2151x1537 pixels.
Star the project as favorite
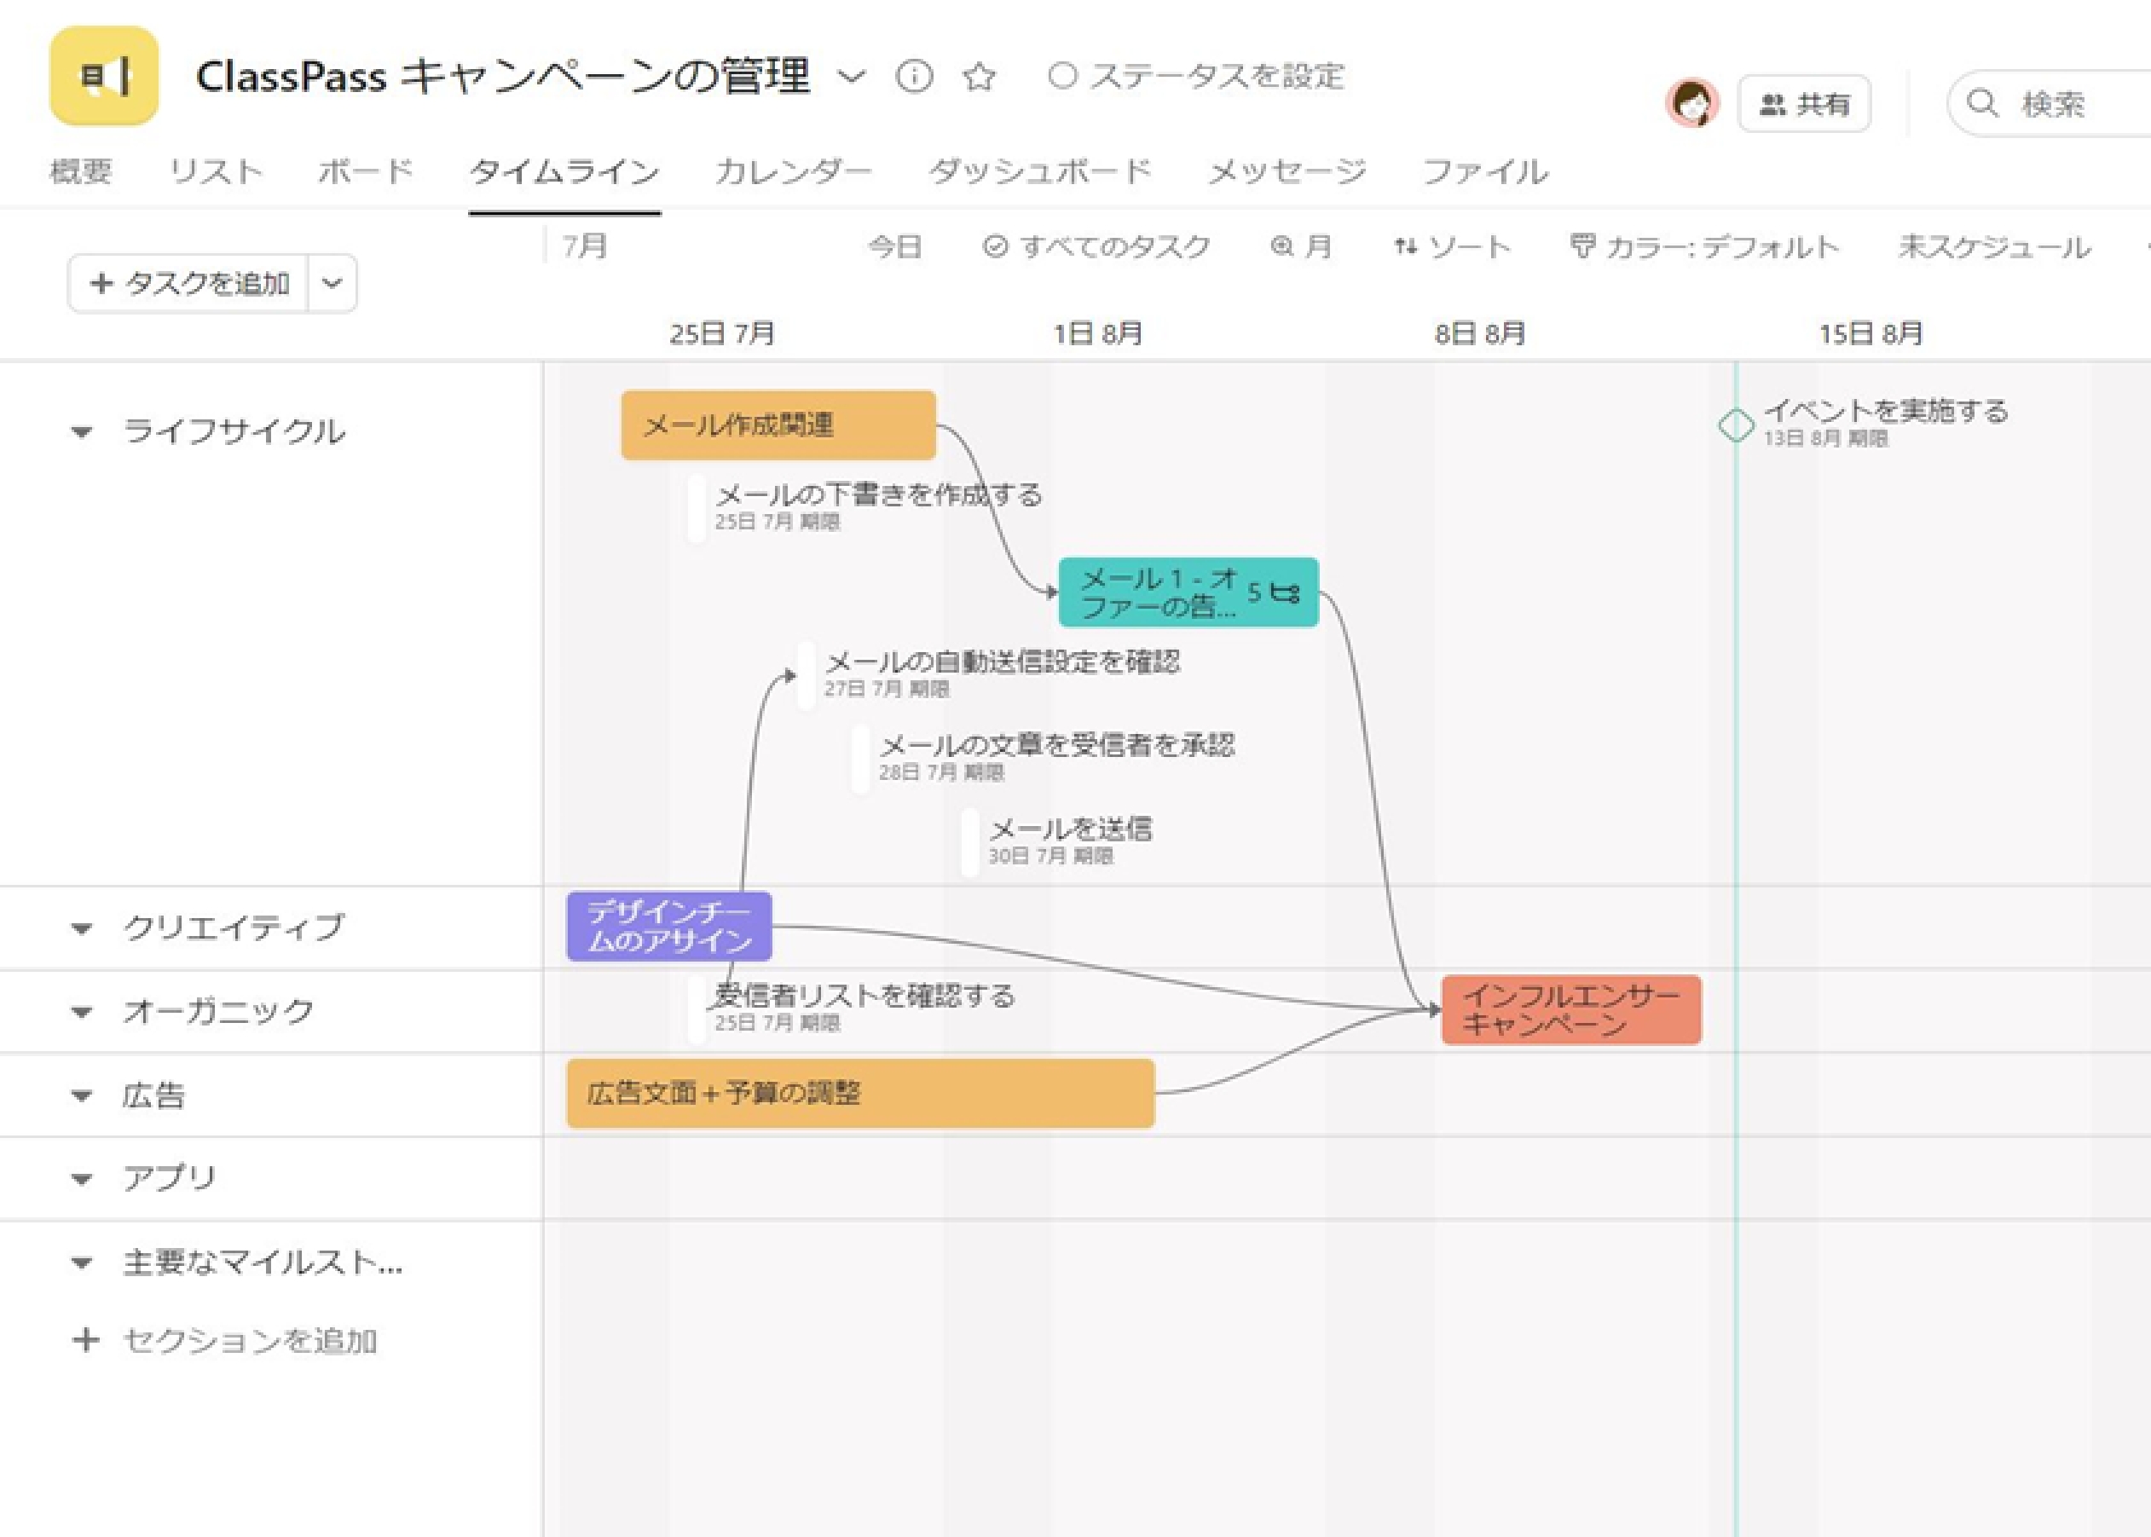tap(979, 77)
